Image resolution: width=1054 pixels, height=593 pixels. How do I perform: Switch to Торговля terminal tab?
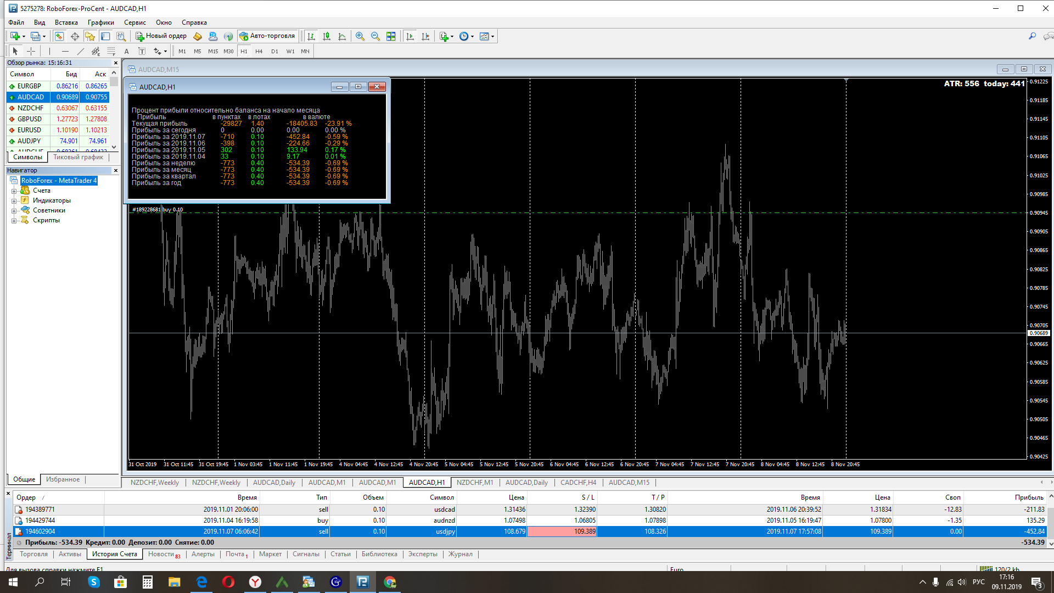tap(34, 554)
